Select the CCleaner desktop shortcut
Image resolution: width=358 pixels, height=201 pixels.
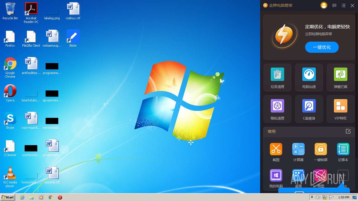(10, 148)
